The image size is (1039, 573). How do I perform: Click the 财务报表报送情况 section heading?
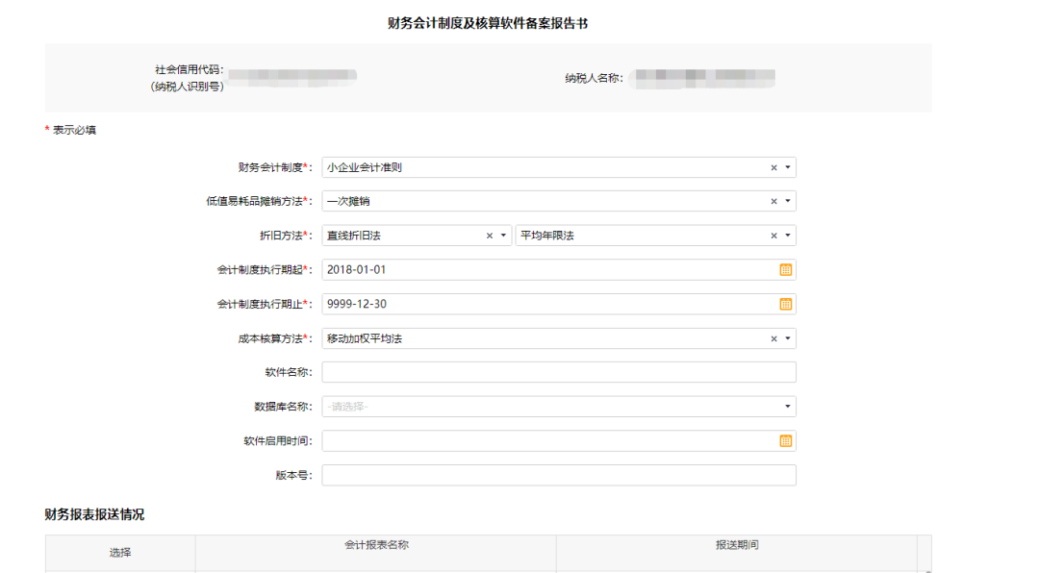click(x=94, y=514)
